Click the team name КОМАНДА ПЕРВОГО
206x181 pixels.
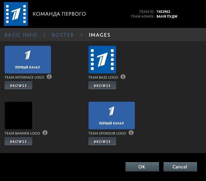[59, 14]
